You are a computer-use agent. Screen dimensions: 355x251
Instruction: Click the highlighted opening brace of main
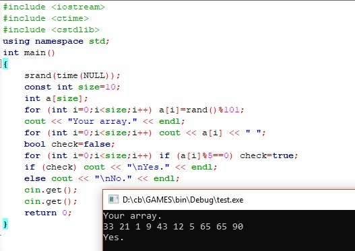coord(5,64)
